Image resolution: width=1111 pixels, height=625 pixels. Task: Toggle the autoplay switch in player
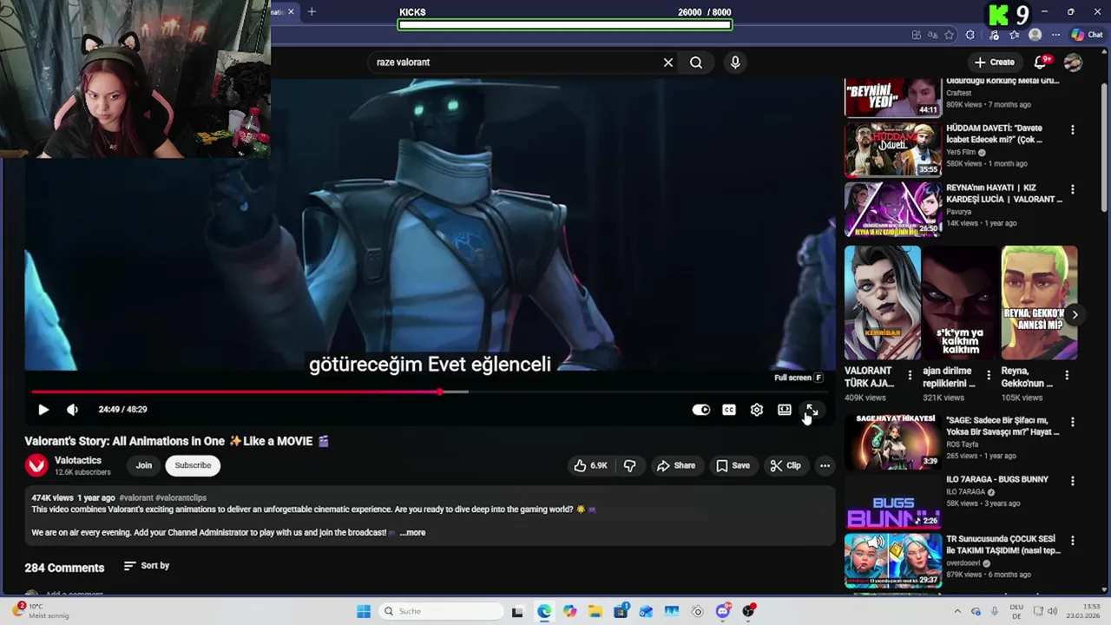(x=700, y=410)
